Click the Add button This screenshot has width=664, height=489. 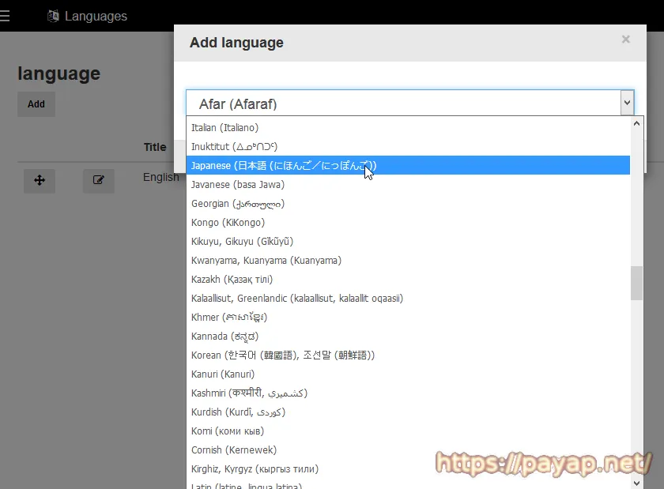click(x=36, y=104)
